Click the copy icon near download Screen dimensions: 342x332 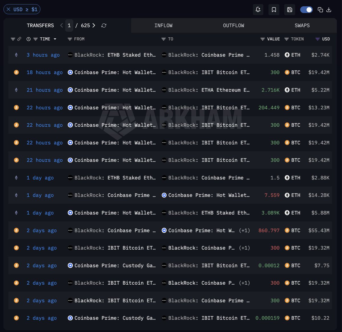click(x=320, y=10)
